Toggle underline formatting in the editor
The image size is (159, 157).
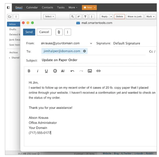coord(46,71)
